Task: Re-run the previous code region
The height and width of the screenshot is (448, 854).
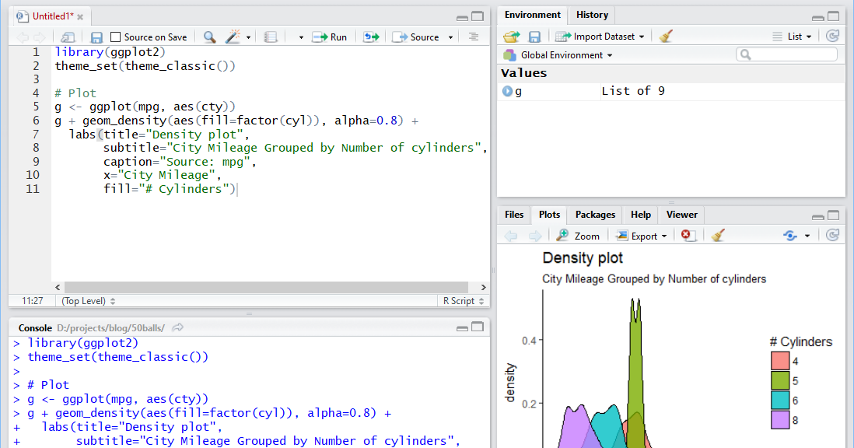Action: (370, 36)
